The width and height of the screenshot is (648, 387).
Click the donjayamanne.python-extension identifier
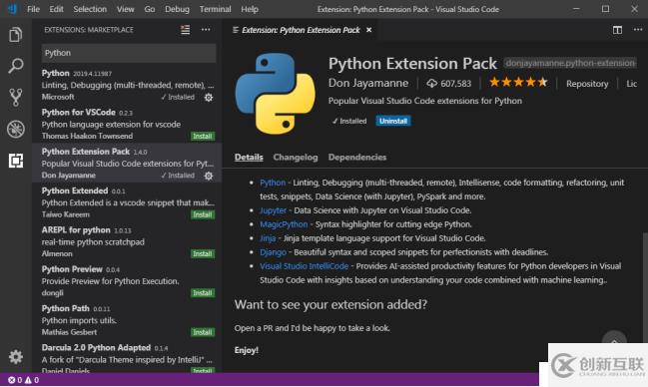pyautogui.click(x=570, y=63)
